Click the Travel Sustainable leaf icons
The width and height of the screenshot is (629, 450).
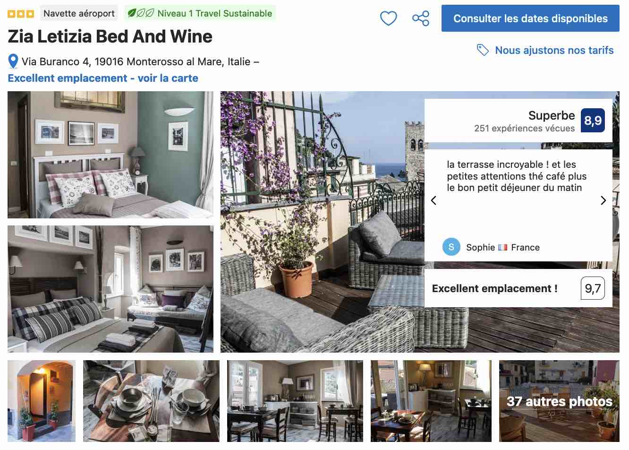141,13
